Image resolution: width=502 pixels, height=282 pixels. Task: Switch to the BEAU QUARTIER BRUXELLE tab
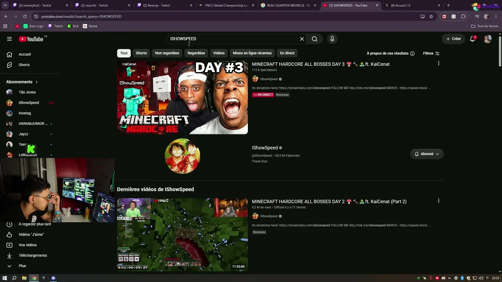[x=289, y=5]
